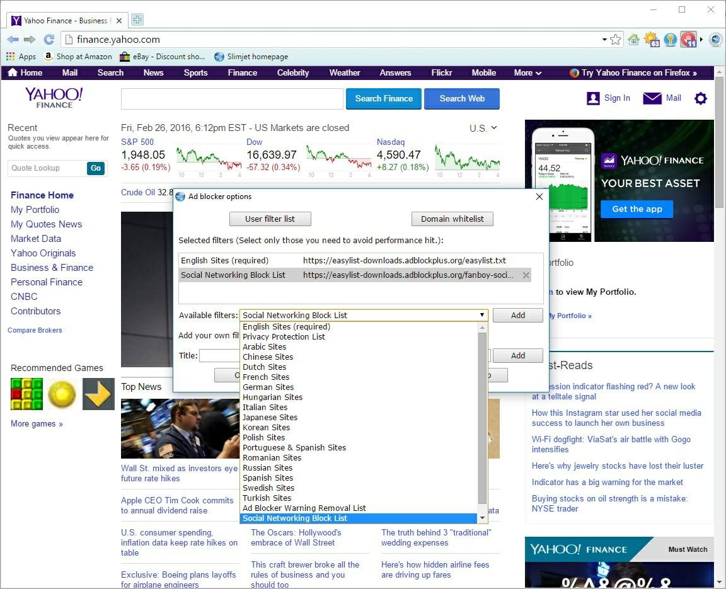
Task: Open the User filter list button
Action: [x=270, y=219]
